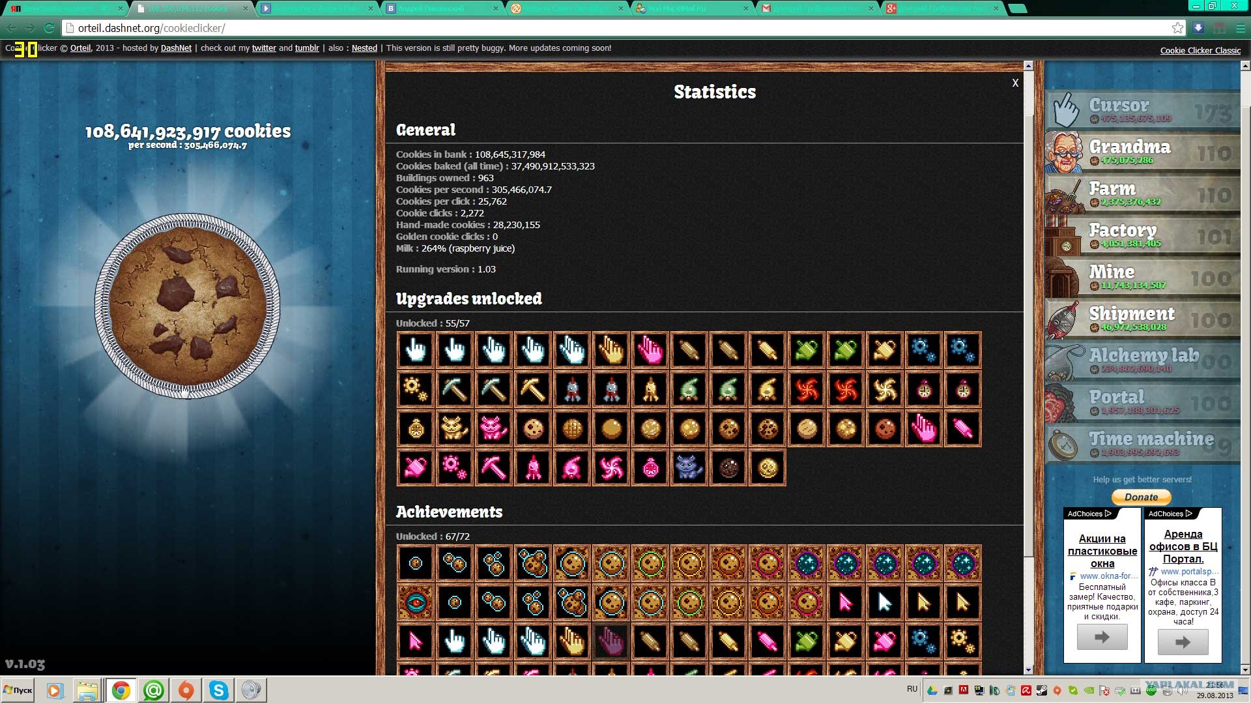Click the pink pocket watch upgrade icon
The width and height of the screenshot is (1251, 704).
[650, 468]
